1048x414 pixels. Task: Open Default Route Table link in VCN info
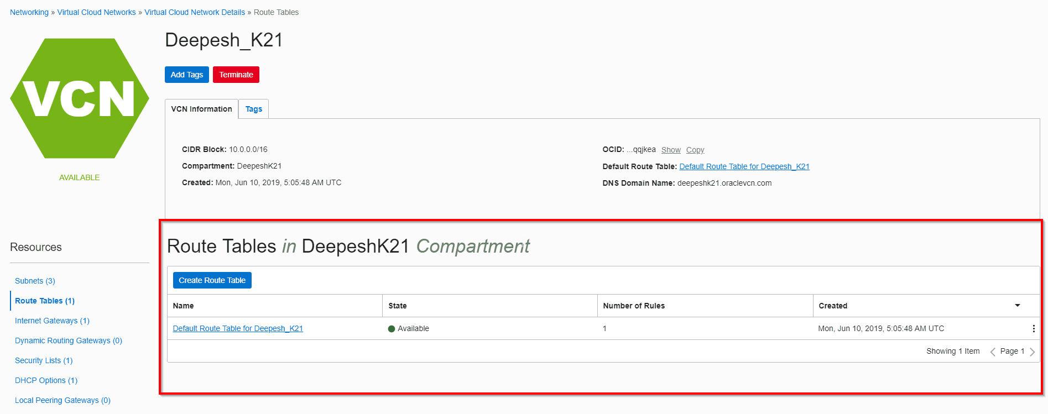(744, 166)
